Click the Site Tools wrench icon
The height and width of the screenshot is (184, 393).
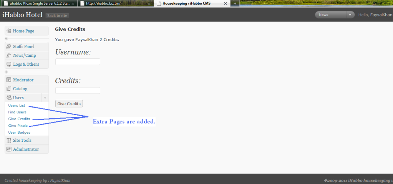pos(9,140)
